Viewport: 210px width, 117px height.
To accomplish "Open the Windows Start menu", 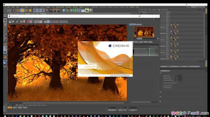I will coord(5,116).
